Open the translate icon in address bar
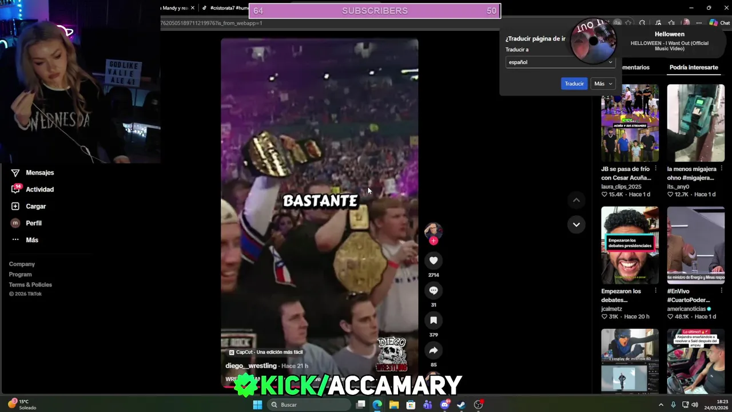The width and height of the screenshot is (732, 412). point(618,23)
